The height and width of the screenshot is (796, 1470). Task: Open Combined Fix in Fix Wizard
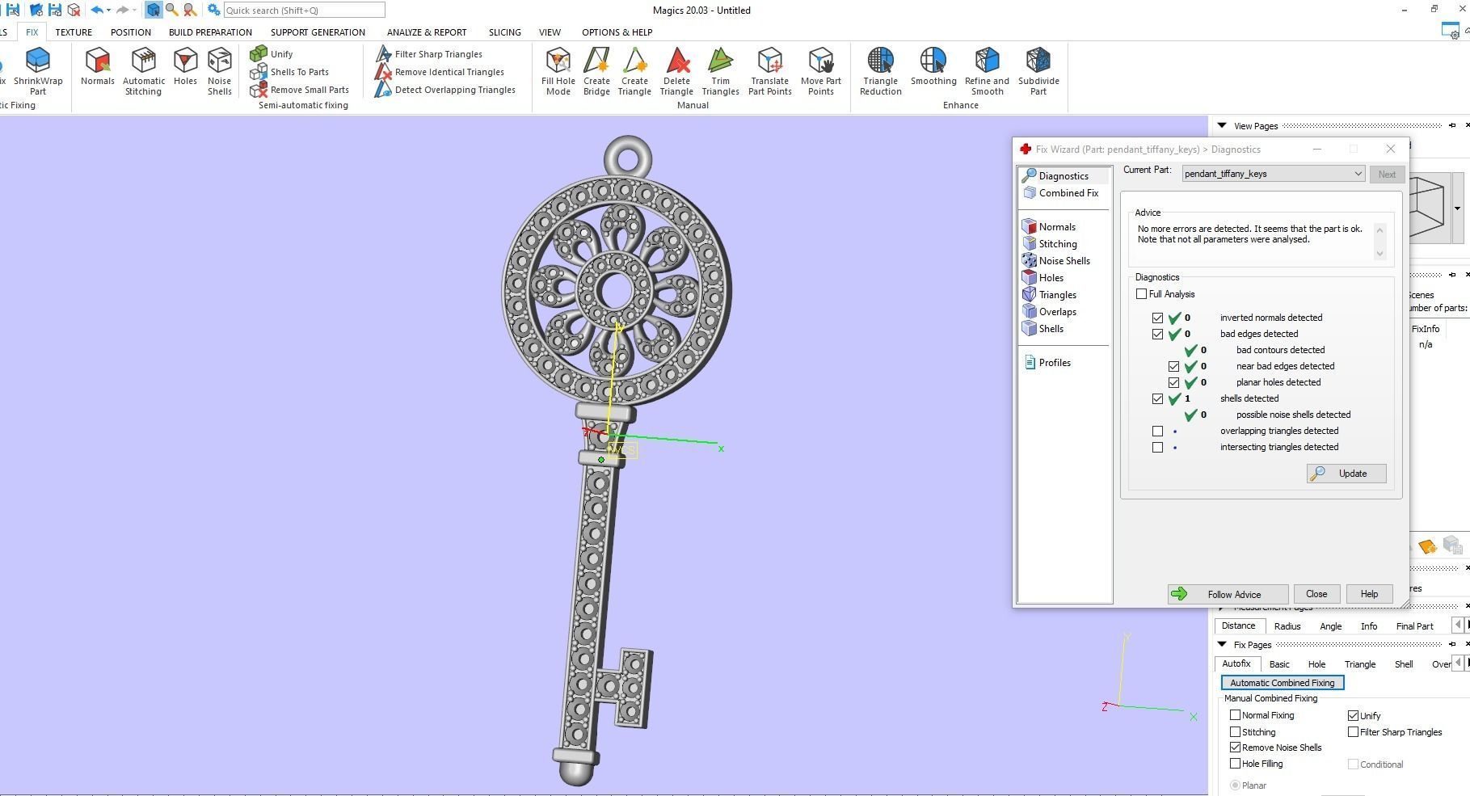1062,193
